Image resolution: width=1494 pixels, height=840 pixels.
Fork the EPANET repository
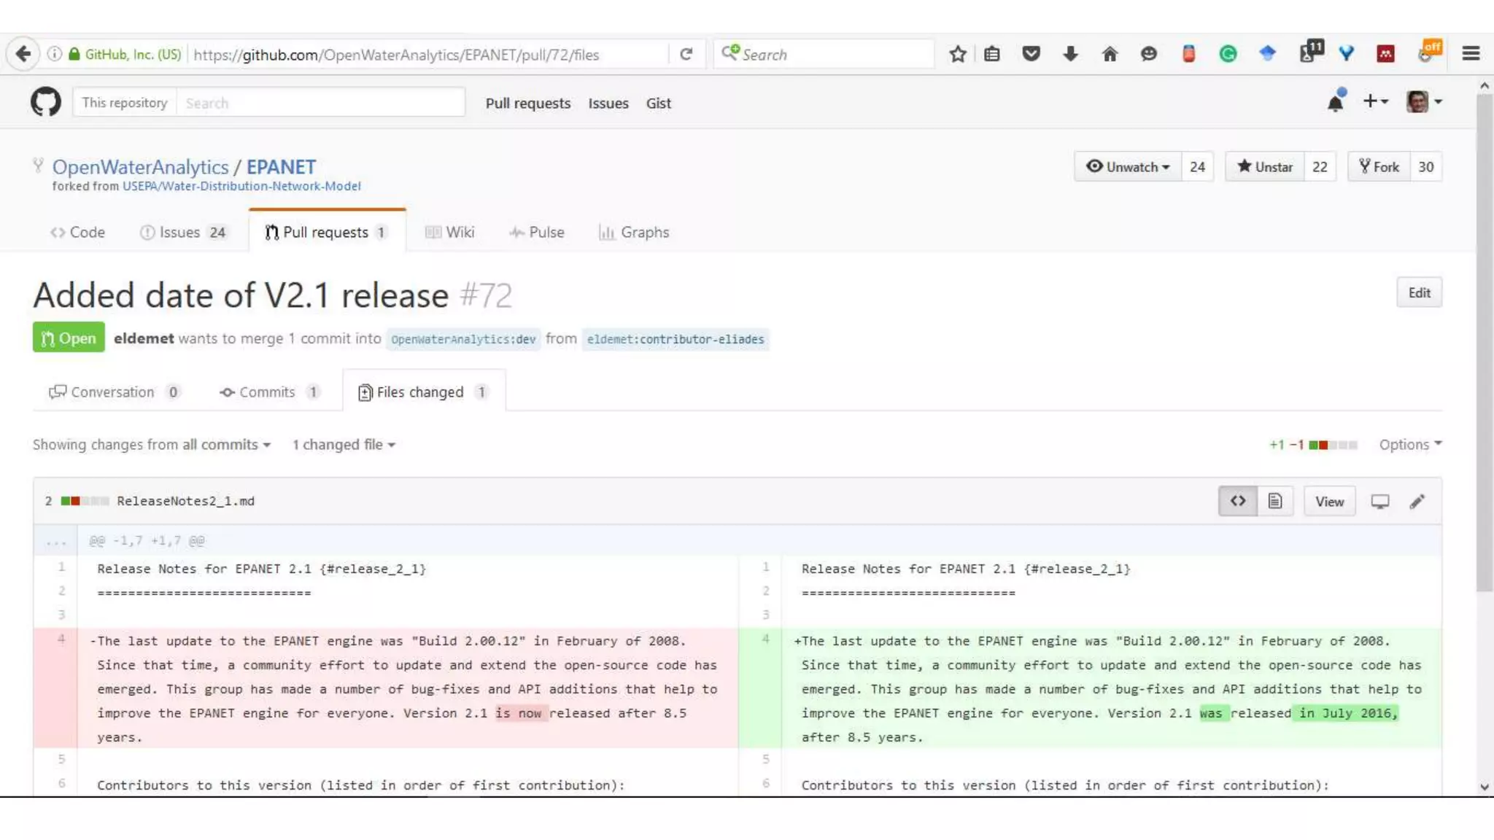point(1379,167)
